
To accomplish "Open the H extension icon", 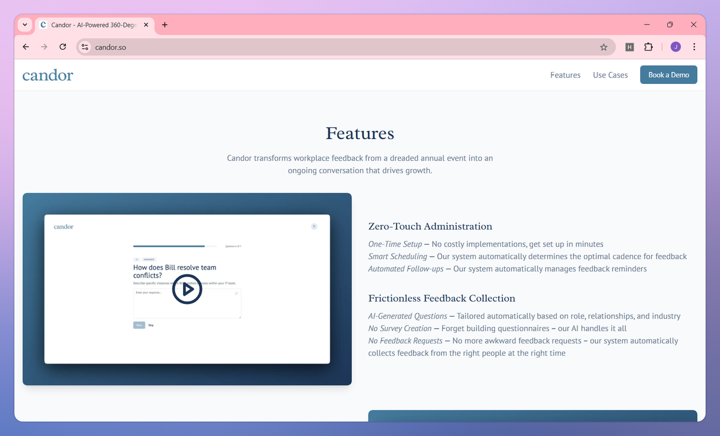I will pyautogui.click(x=629, y=47).
